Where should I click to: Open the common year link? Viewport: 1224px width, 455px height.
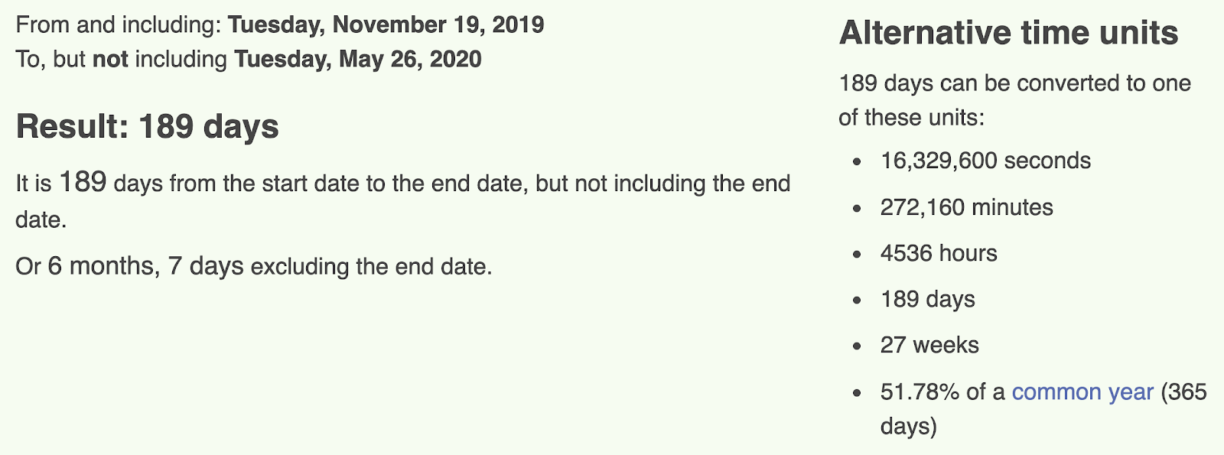pos(1082,392)
